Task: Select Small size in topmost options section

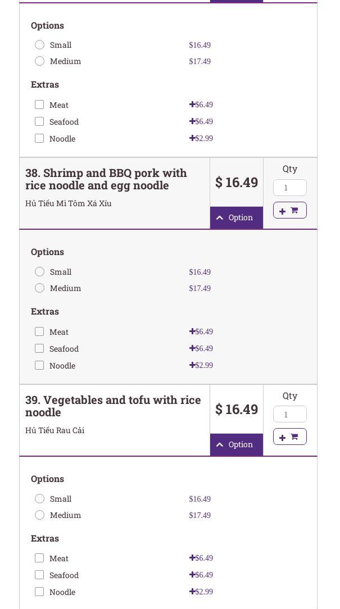Action: [39, 45]
